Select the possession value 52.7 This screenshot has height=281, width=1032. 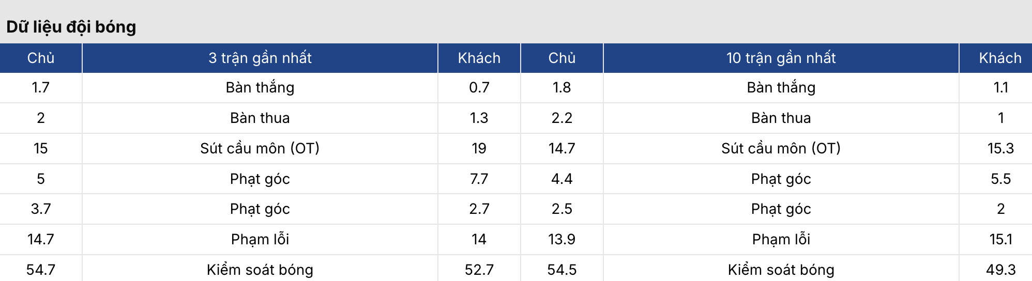[479, 270]
